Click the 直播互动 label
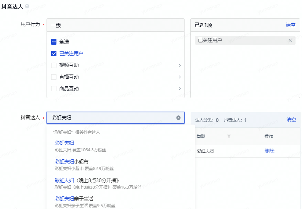The image size is (302, 209). click(x=69, y=77)
